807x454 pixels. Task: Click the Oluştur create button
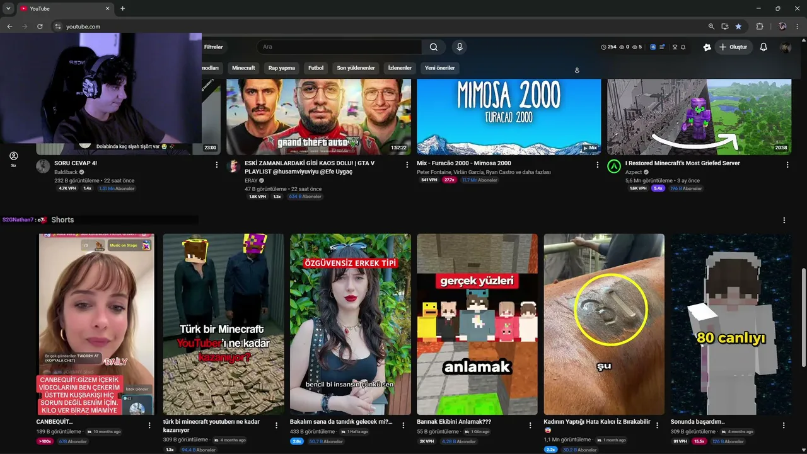[733, 47]
